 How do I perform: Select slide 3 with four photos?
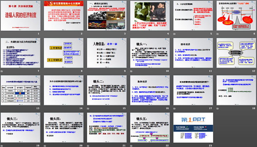coord(107,16)
